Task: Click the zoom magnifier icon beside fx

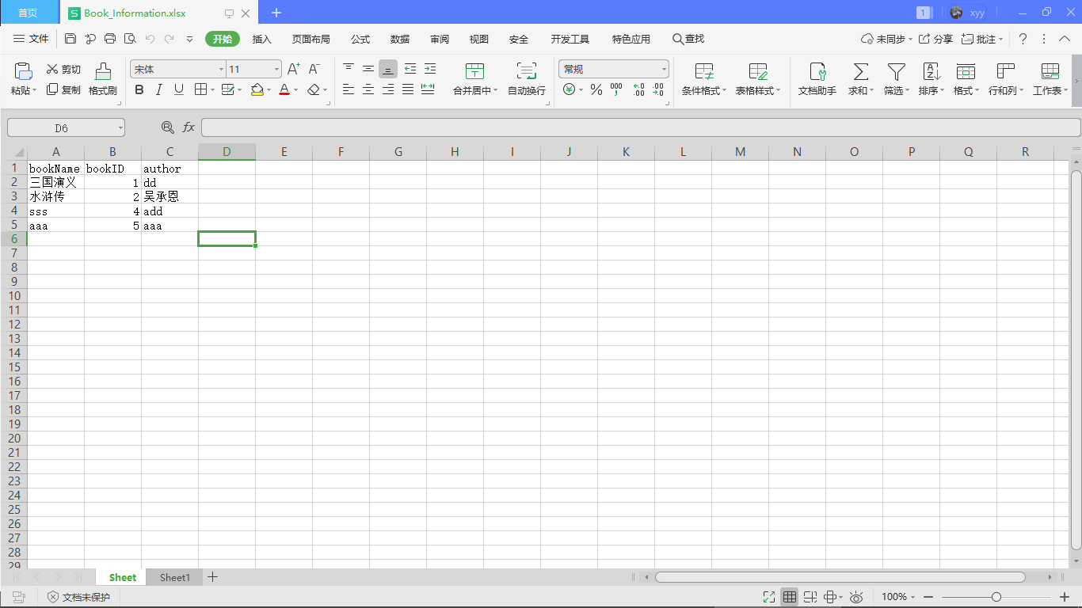Action: click(x=168, y=127)
